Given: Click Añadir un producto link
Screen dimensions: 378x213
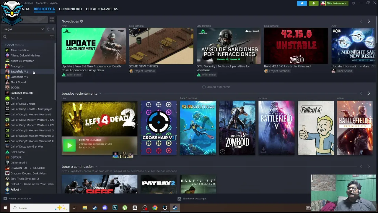Looking at the screenshot, I should [19, 199].
